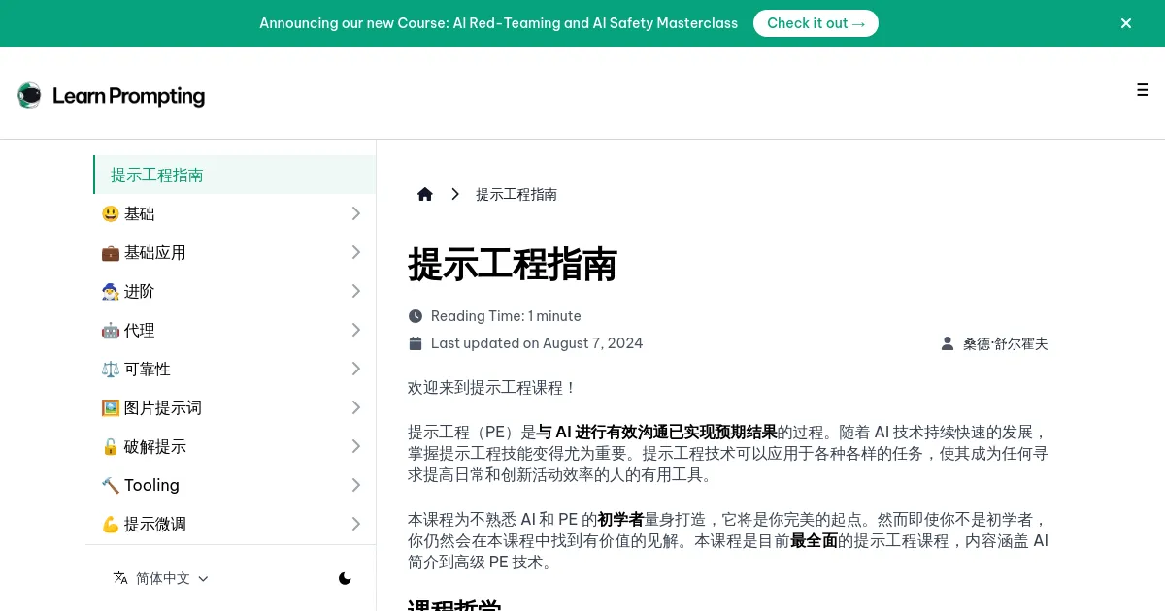Open the hamburger navigation menu
1165x611 pixels.
(1143, 90)
